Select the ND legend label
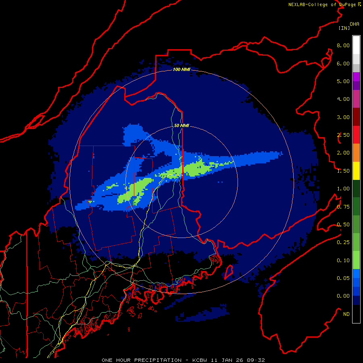The image size is (363, 363). click(346, 314)
